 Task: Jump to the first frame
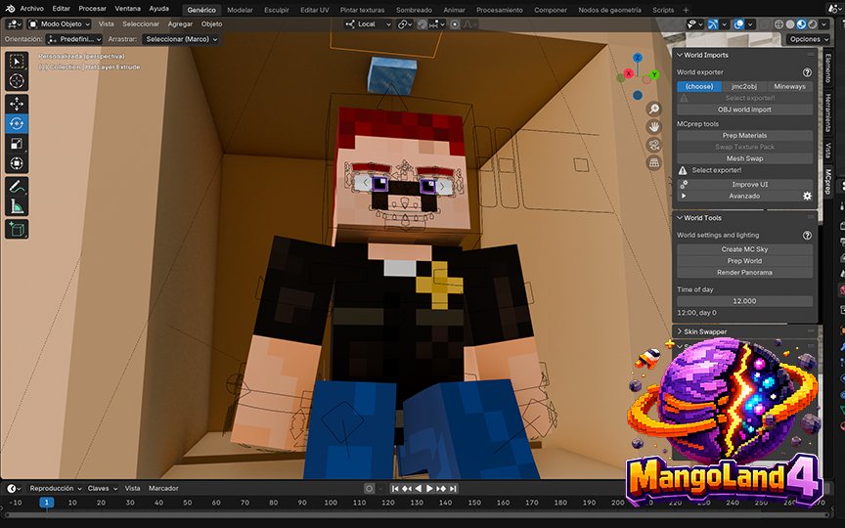(x=394, y=489)
